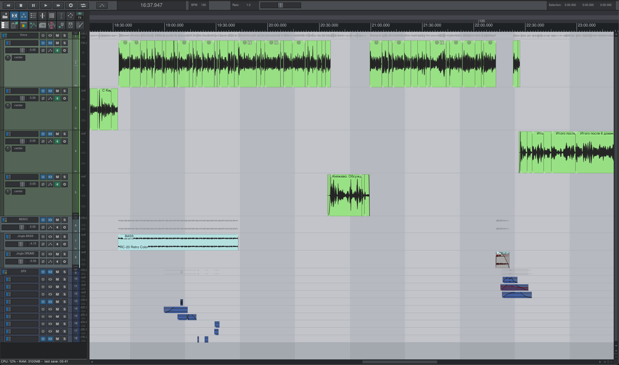Image resolution: width=619 pixels, height=365 pixels.
Task: Click the save project toolbar icon
Action: point(5,16)
